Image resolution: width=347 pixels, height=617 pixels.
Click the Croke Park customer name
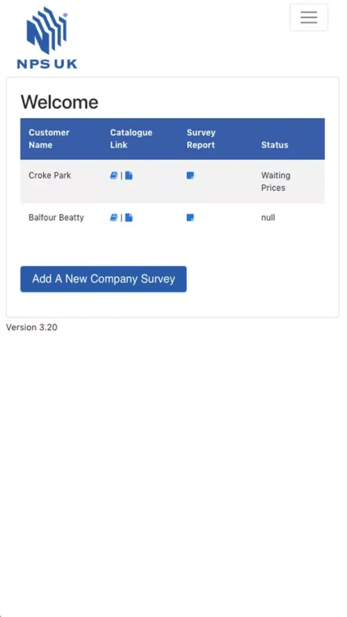(x=50, y=175)
